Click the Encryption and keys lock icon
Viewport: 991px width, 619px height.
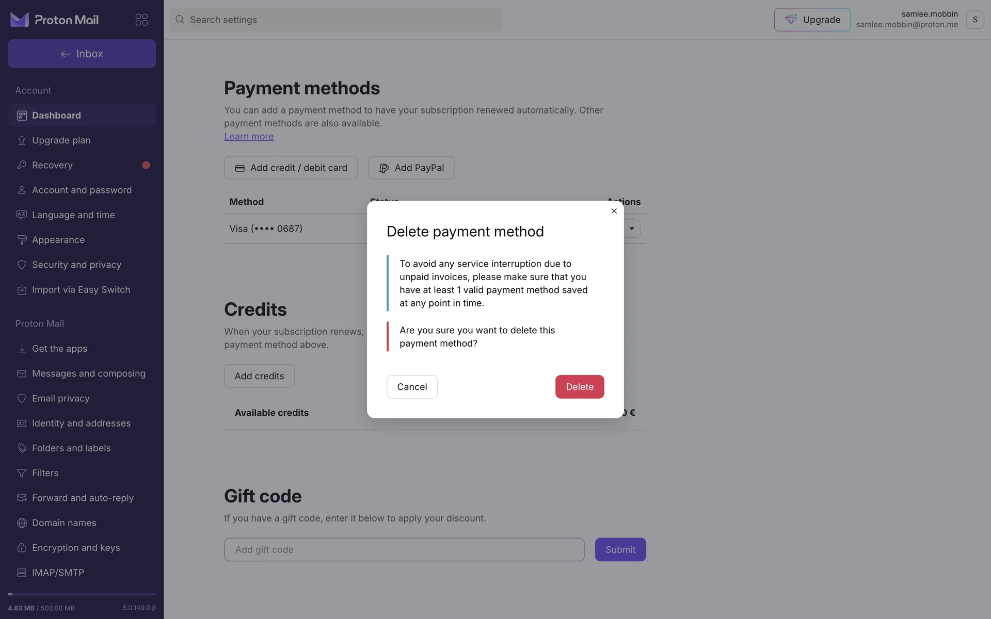22,548
